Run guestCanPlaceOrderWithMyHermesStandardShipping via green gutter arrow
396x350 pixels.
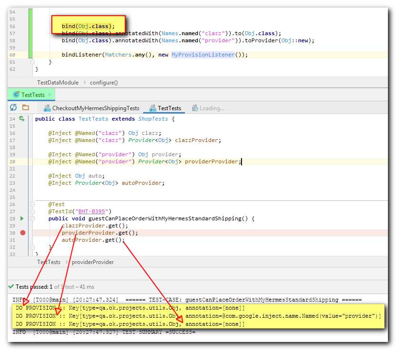click(x=22, y=218)
